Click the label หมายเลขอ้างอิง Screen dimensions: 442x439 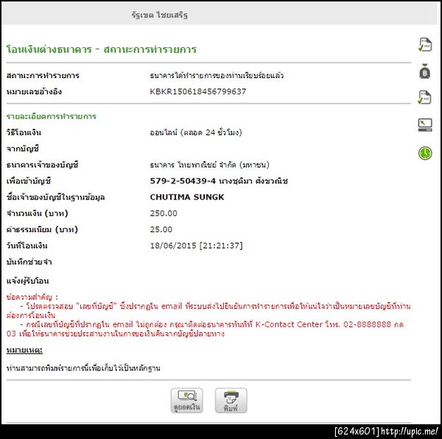point(34,91)
